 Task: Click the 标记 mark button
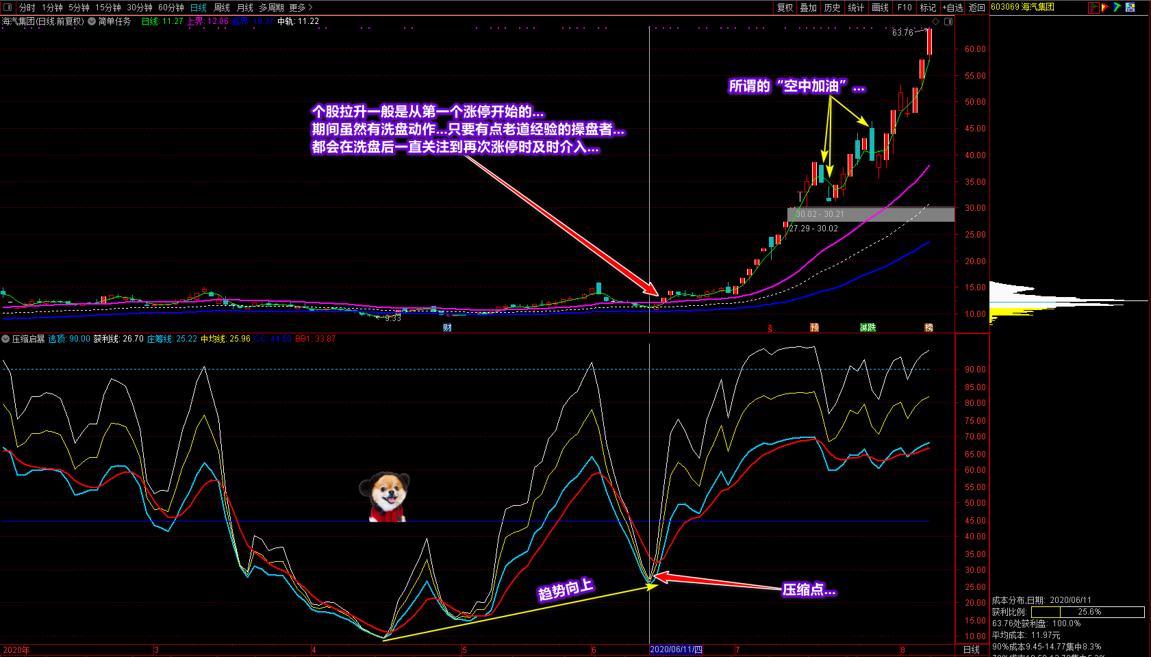click(x=928, y=8)
